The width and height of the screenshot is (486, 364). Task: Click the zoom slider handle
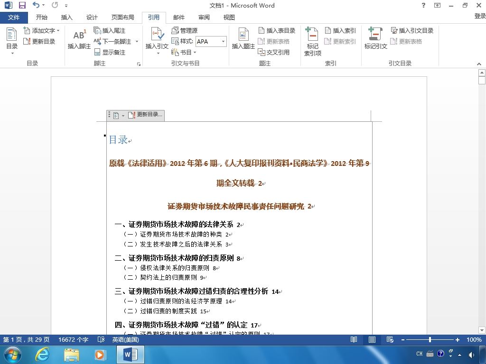tap(430, 339)
